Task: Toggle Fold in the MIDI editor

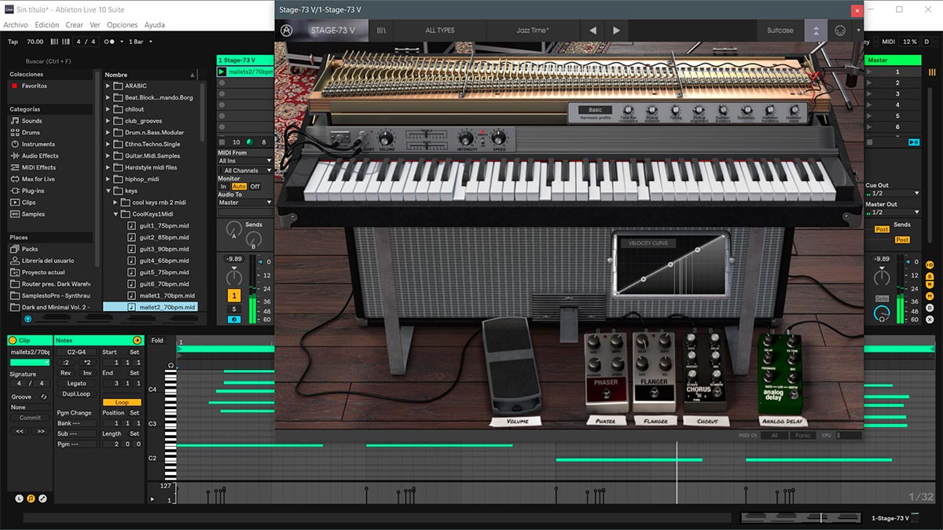Action: coord(157,340)
